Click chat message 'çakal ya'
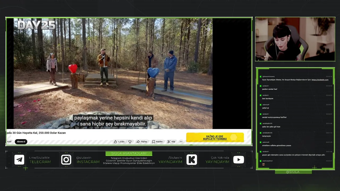This screenshot has width=340, height=191. pyautogui.click(x=266, y=108)
